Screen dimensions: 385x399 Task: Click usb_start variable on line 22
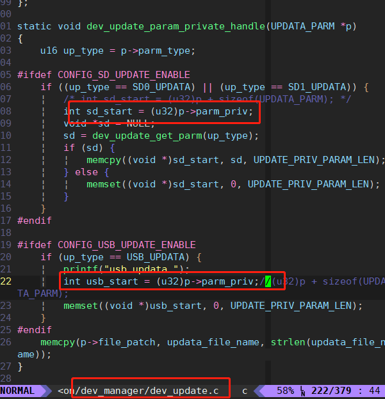click(x=112, y=281)
